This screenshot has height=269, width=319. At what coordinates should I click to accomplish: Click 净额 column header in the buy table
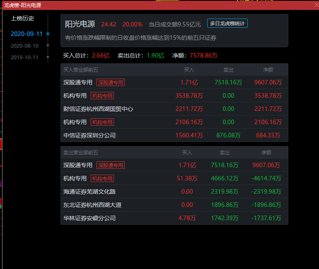coord(268,70)
